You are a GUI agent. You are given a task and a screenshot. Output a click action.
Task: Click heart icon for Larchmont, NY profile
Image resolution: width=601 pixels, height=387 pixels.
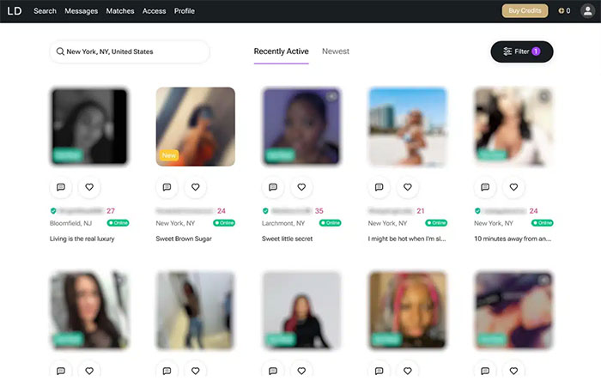(x=301, y=187)
